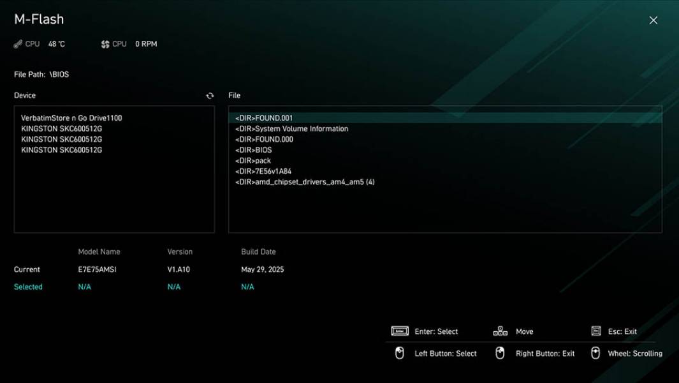
Task: Select the VerbatimStore n Go Drive1100 device
Action: coord(71,118)
